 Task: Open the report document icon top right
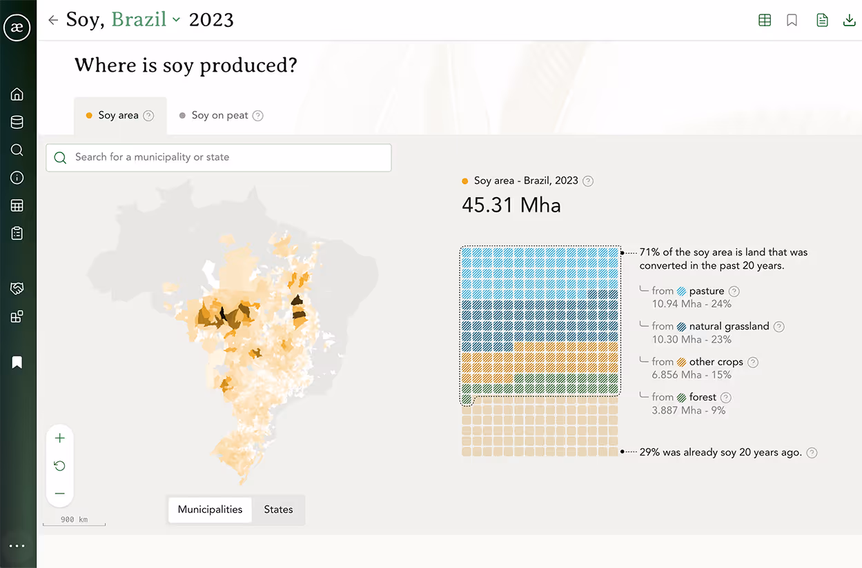pyautogui.click(x=822, y=20)
